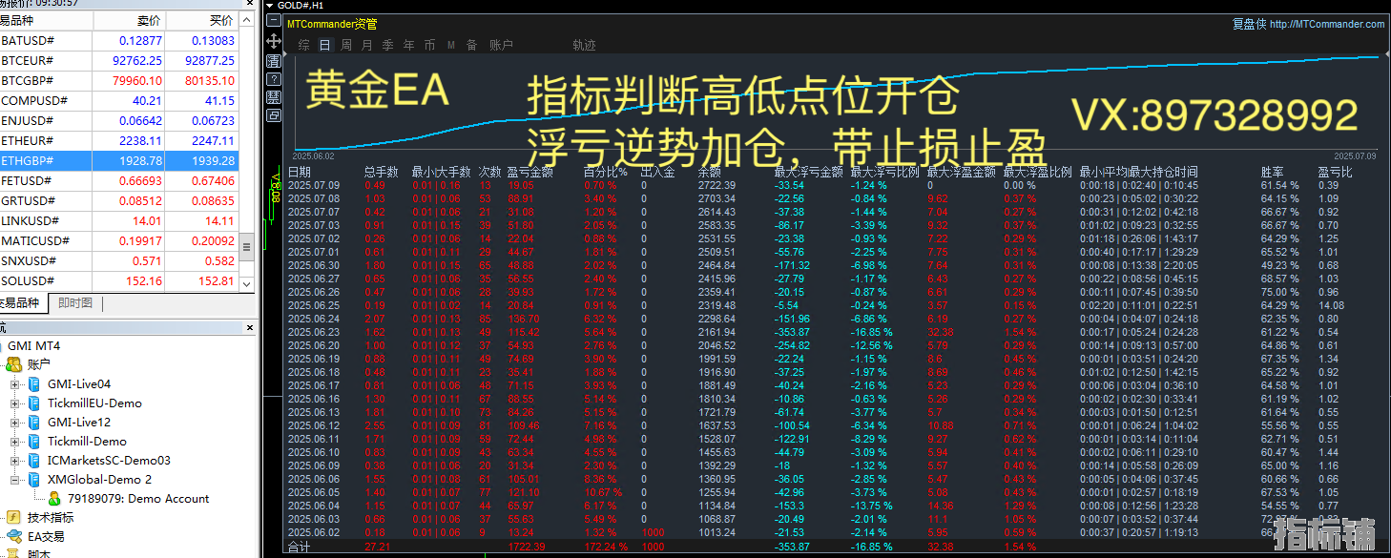Expand the GMI-Live12 tree node
This screenshot has width=1391, height=558.
coord(14,423)
